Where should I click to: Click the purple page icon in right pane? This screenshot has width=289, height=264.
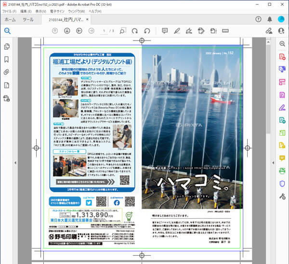click(x=282, y=95)
